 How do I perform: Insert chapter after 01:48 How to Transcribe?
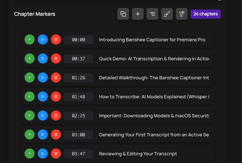(30, 96)
